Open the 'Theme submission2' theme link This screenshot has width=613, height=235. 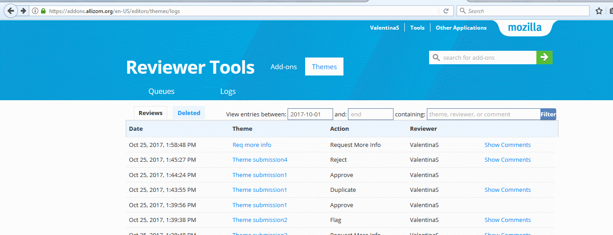pos(260,220)
